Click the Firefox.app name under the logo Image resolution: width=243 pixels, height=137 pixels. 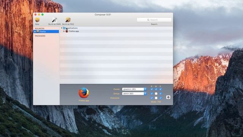point(84,100)
